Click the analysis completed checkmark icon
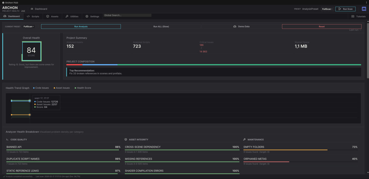The width and height of the screenshot is (369, 179). pos(4,177)
